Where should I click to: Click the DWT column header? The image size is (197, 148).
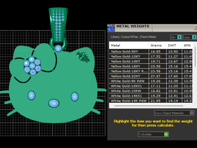[174, 45]
